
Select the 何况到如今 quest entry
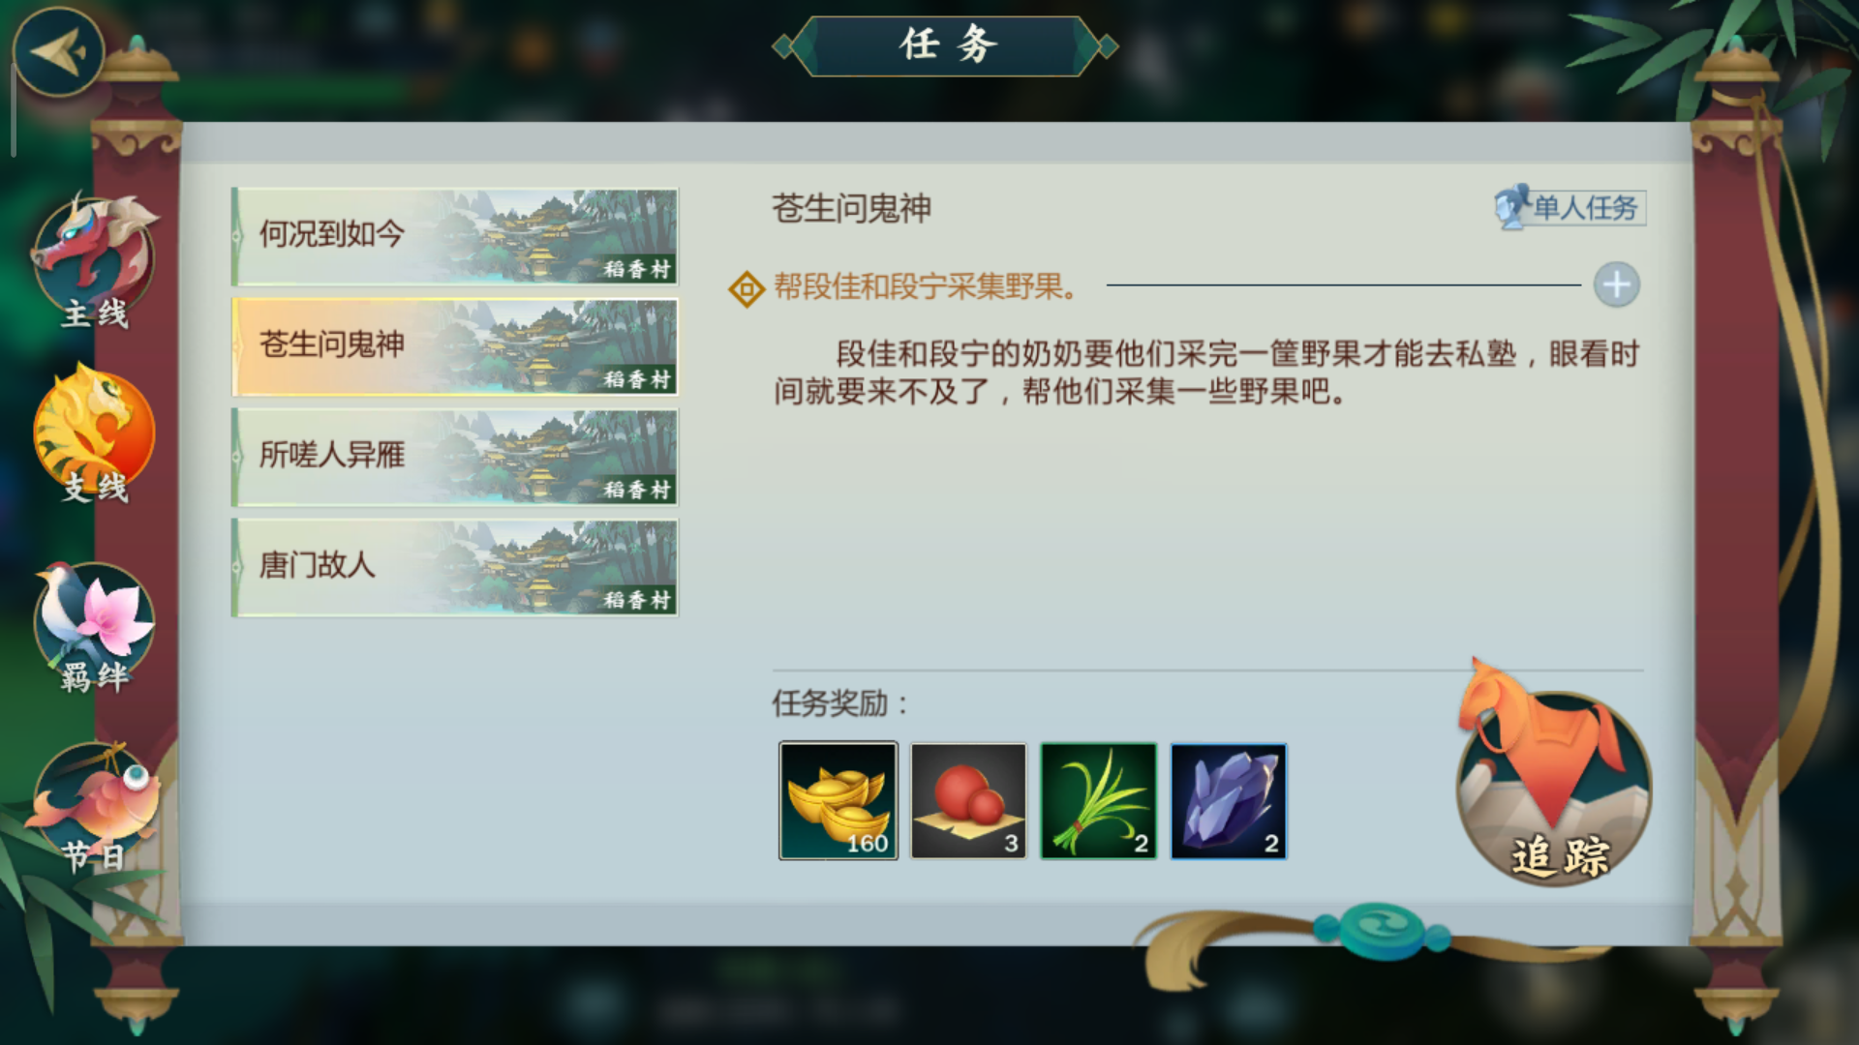click(455, 237)
